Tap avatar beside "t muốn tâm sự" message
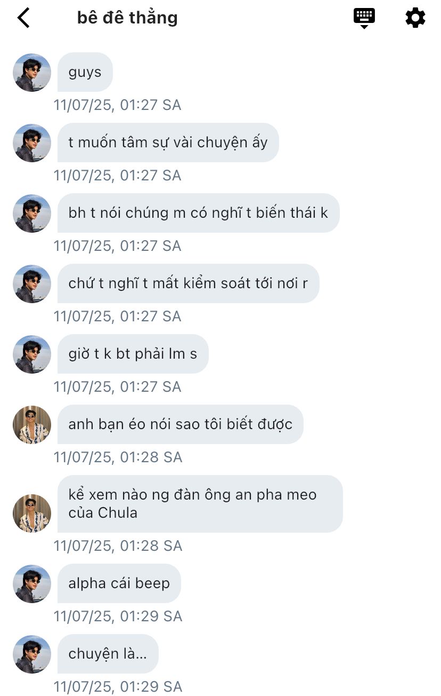This screenshot has width=441, height=696. (32, 143)
